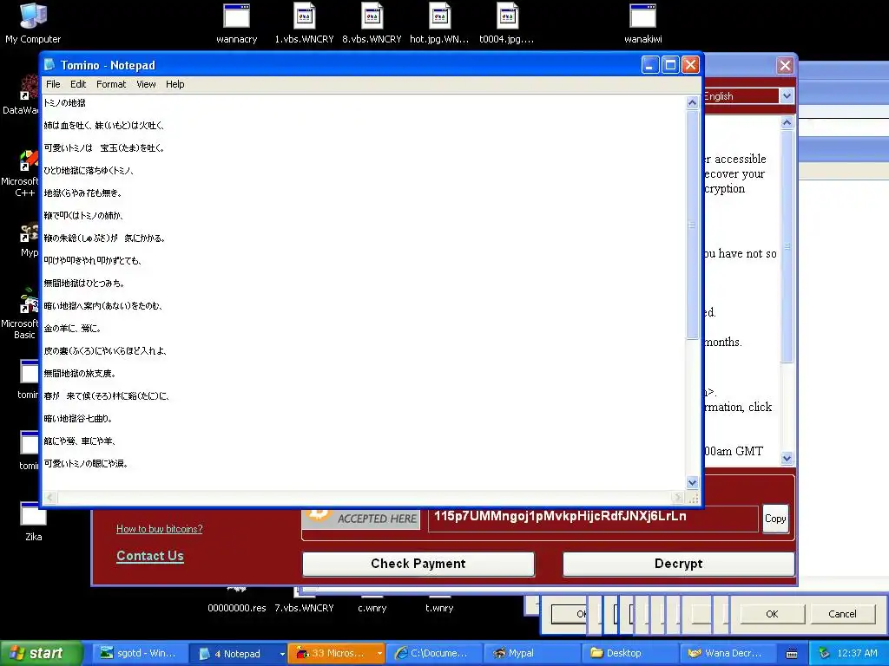Click the Cancel dialog button

(842, 614)
